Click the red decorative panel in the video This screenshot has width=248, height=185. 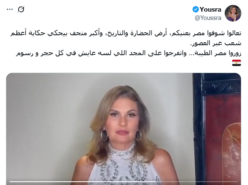tap(223, 139)
